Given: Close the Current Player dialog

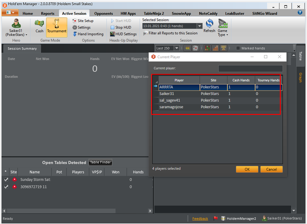Looking at the screenshot, I should tap(279, 57).
